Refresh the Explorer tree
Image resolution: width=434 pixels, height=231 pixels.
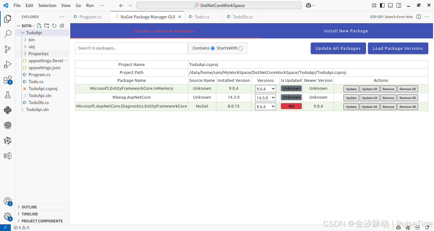point(54,26)
